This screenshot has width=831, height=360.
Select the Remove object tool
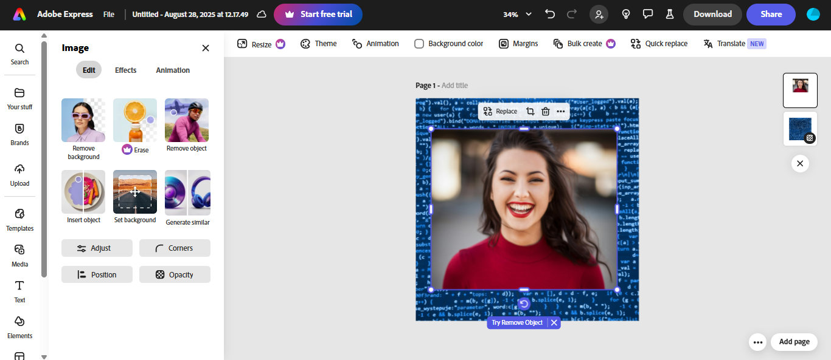click(186, 120)
